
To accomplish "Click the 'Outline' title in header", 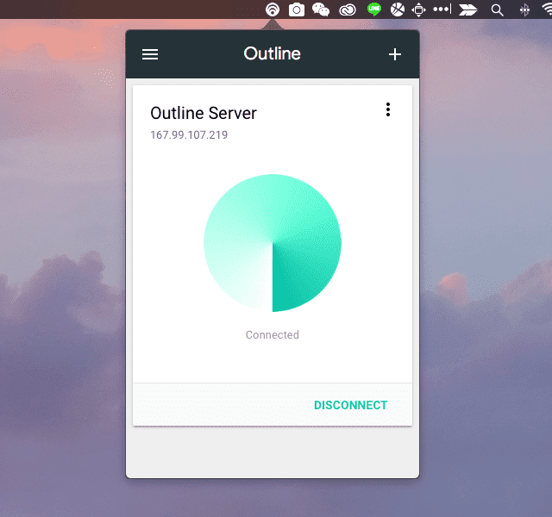I will [273, 53].
